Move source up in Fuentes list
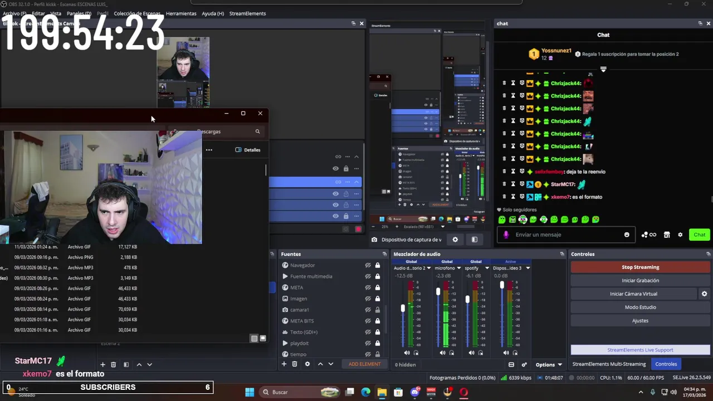This screenshot has width=713, height=401. click(x=320, y=364)
